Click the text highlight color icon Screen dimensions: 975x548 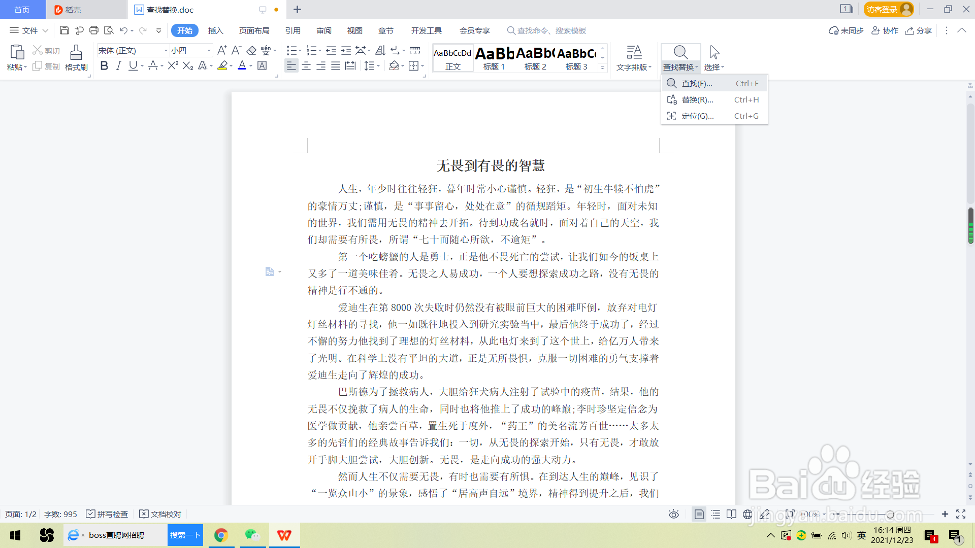[222, 66]
